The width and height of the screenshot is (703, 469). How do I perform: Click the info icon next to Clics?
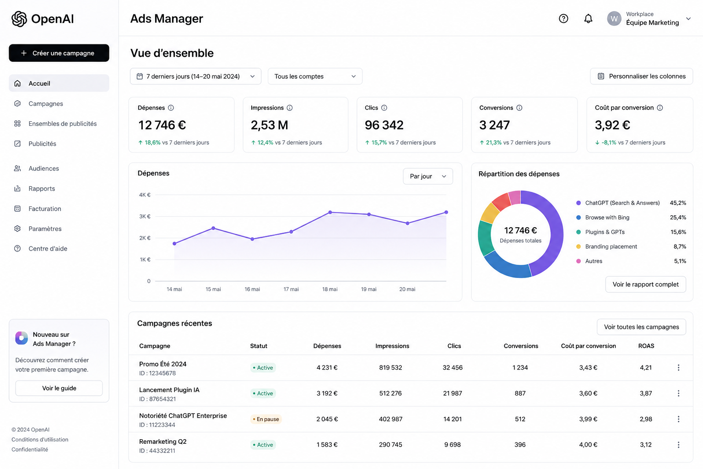tap(384, 108)
